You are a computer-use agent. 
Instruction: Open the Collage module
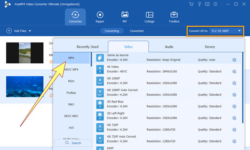tap(150, 17)
